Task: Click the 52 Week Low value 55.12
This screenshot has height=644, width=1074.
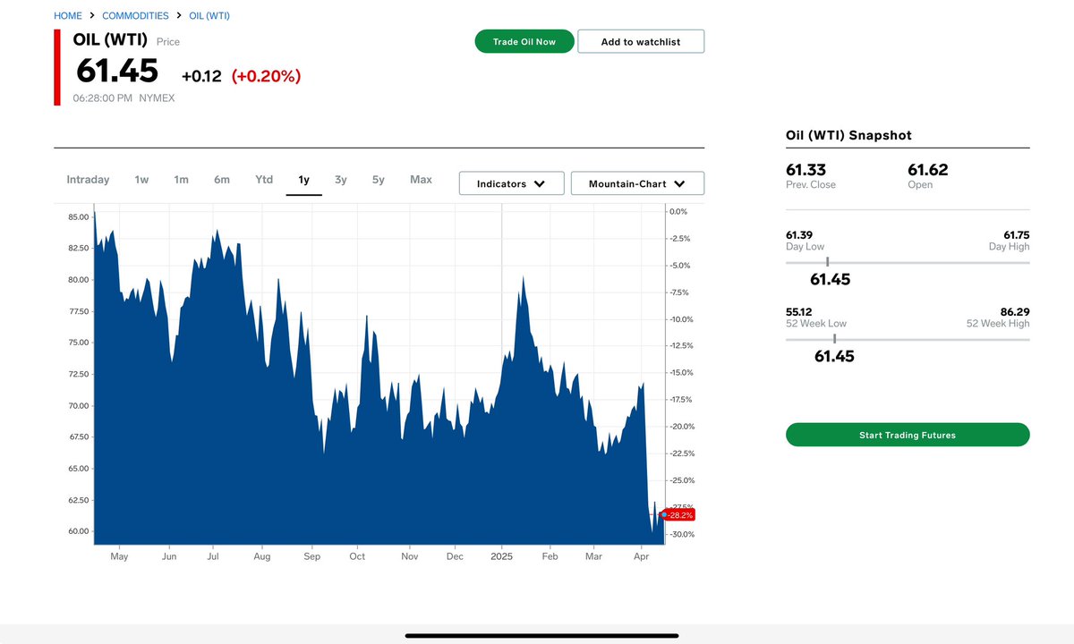Action: (798, 312)
